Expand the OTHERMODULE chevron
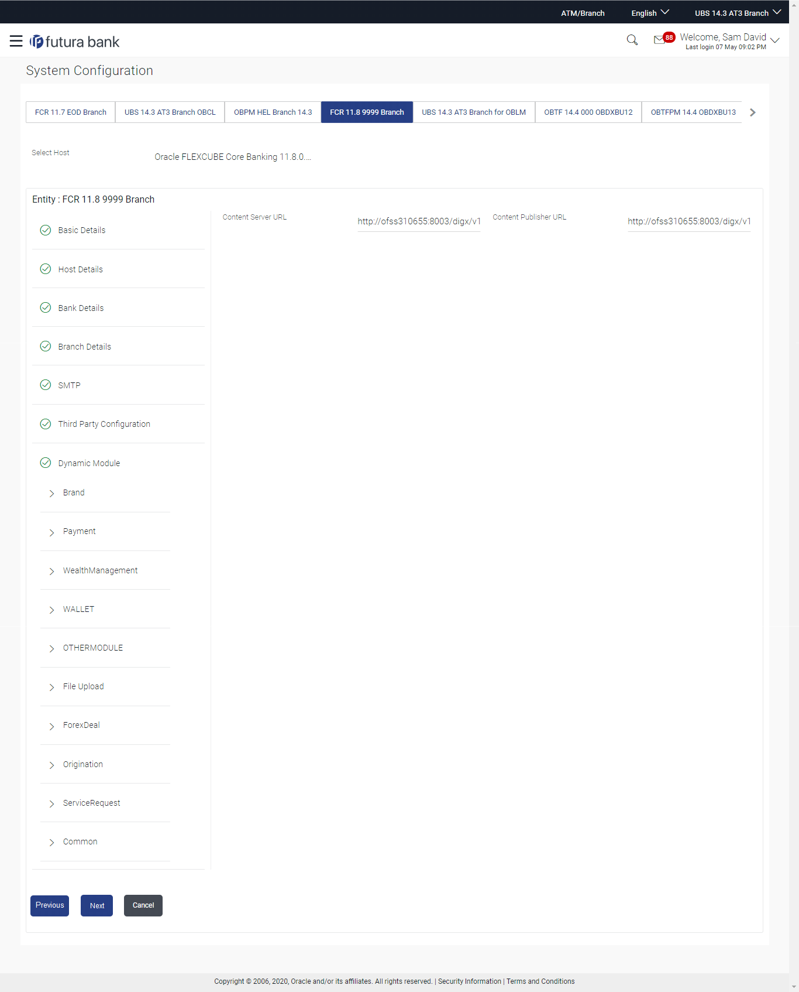 pyautogui.click(x=51, y=648)
